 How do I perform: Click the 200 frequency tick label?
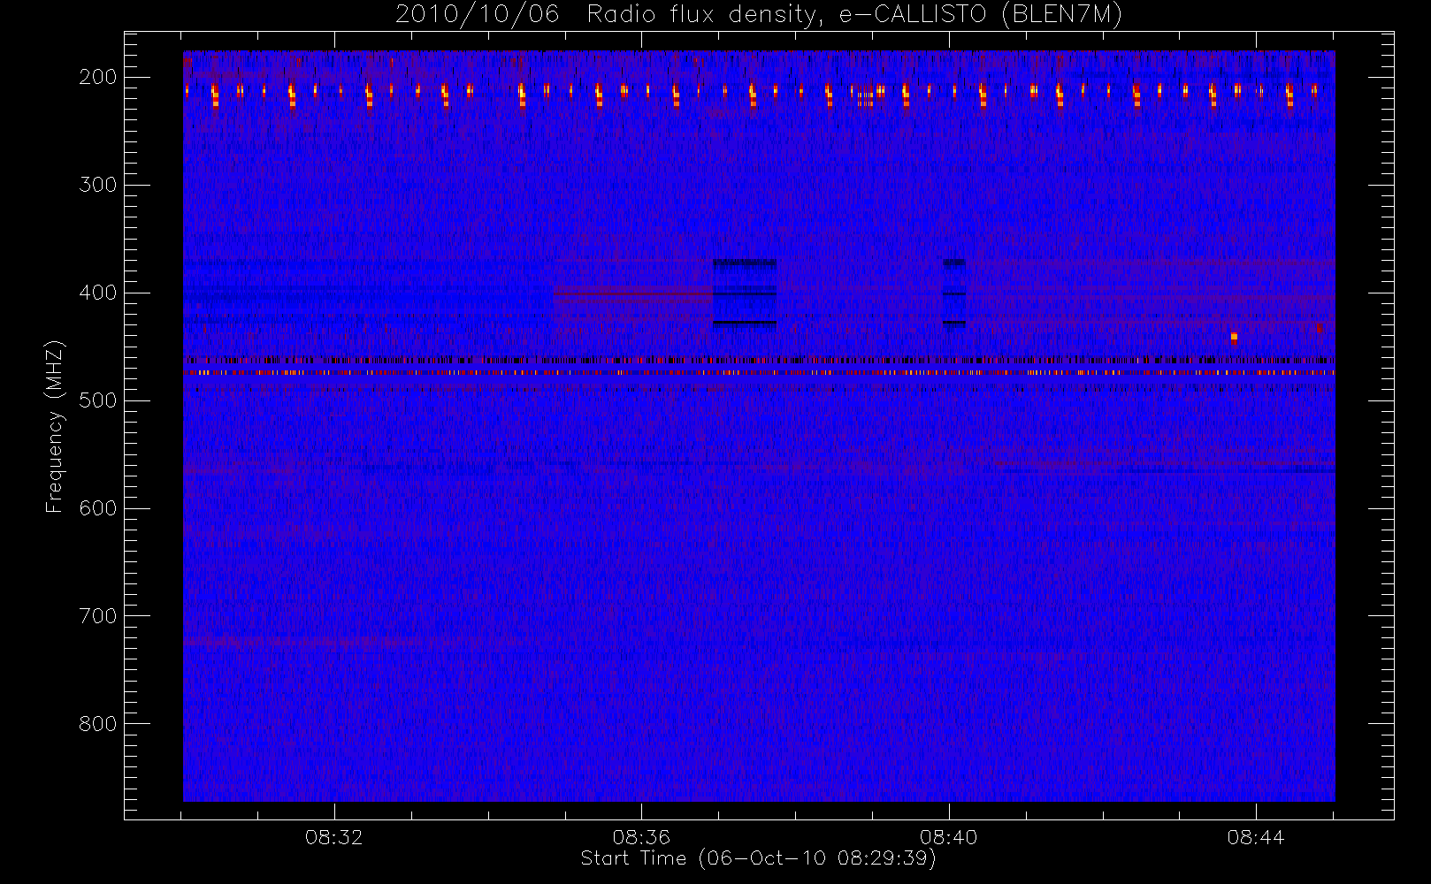pyautogui.click(x=98, y=77)
